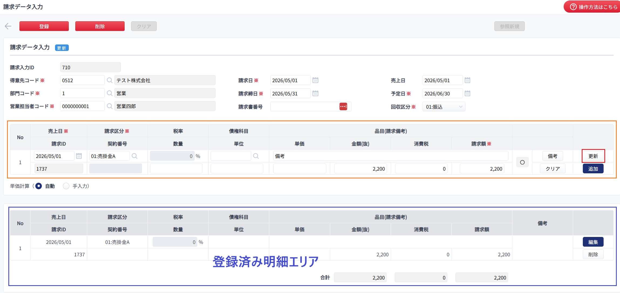Image resolution: width=620 pixels, height=293 pixels.
Task: Open search next to 営業担当者コード field
Action: [x=110, y=106]
